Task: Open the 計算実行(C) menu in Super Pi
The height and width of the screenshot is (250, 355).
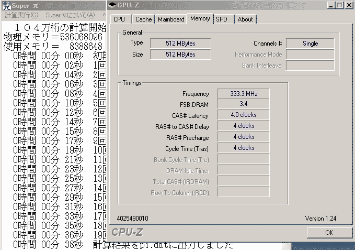Action: coord(21,15)
